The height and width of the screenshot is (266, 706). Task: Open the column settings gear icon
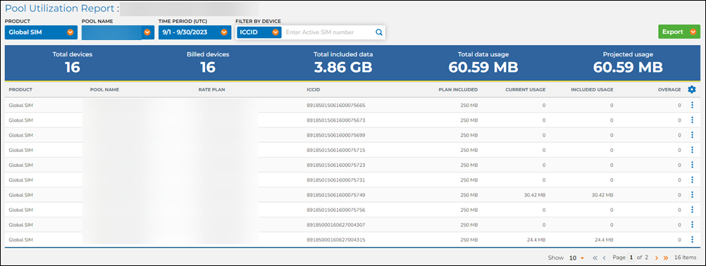[692, 89]
